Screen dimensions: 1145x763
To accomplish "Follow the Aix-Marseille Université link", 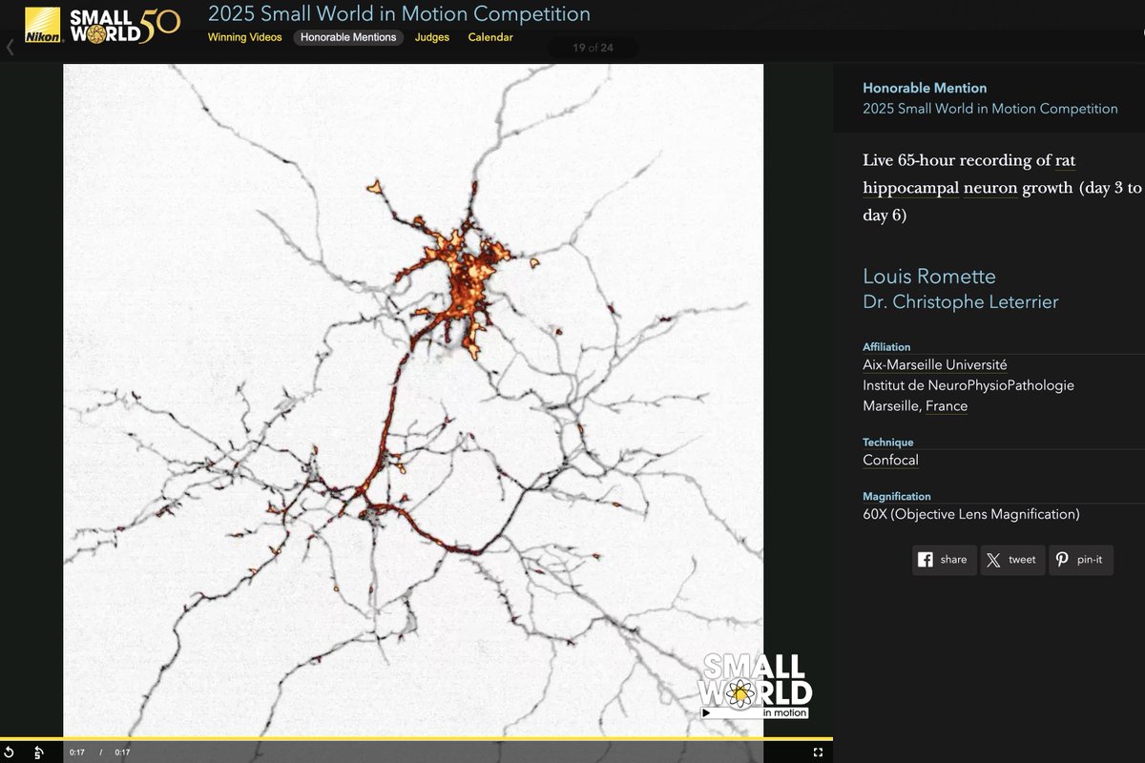I will 934,364.
